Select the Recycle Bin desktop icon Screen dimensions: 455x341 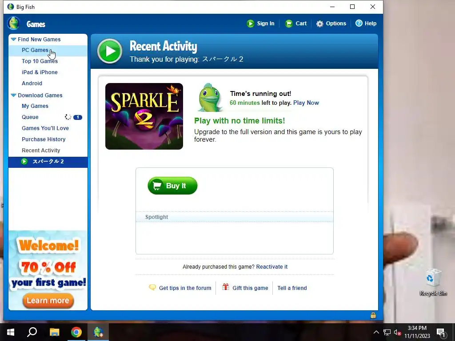coord(433,282)
